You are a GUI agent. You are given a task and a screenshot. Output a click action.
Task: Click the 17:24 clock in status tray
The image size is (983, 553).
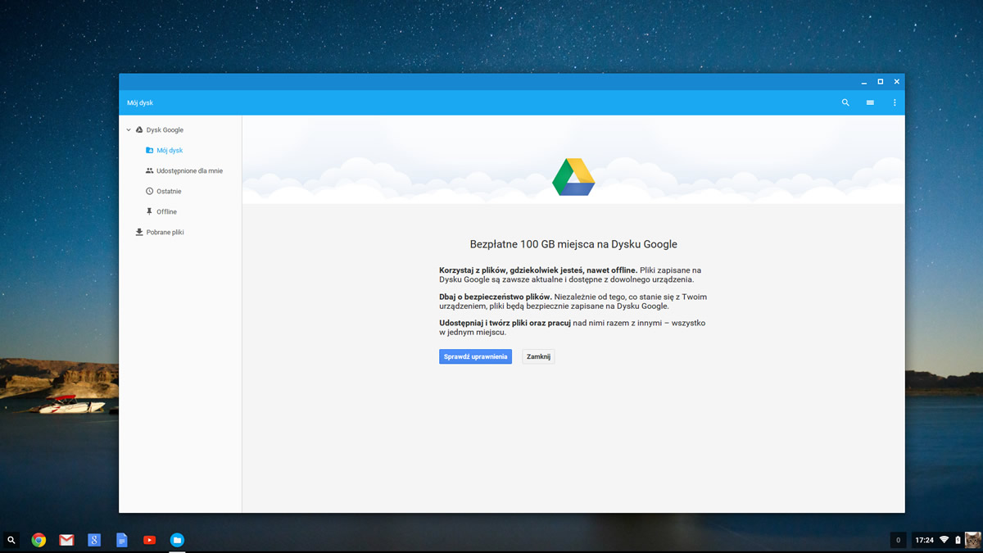pyautogui.click(x=924, y=540)
